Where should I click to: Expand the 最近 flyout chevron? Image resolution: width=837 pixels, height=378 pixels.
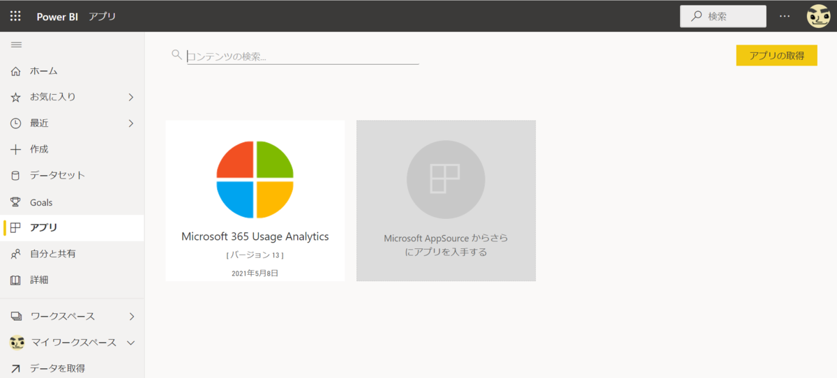pyautogui.click(x=130, y=123)
